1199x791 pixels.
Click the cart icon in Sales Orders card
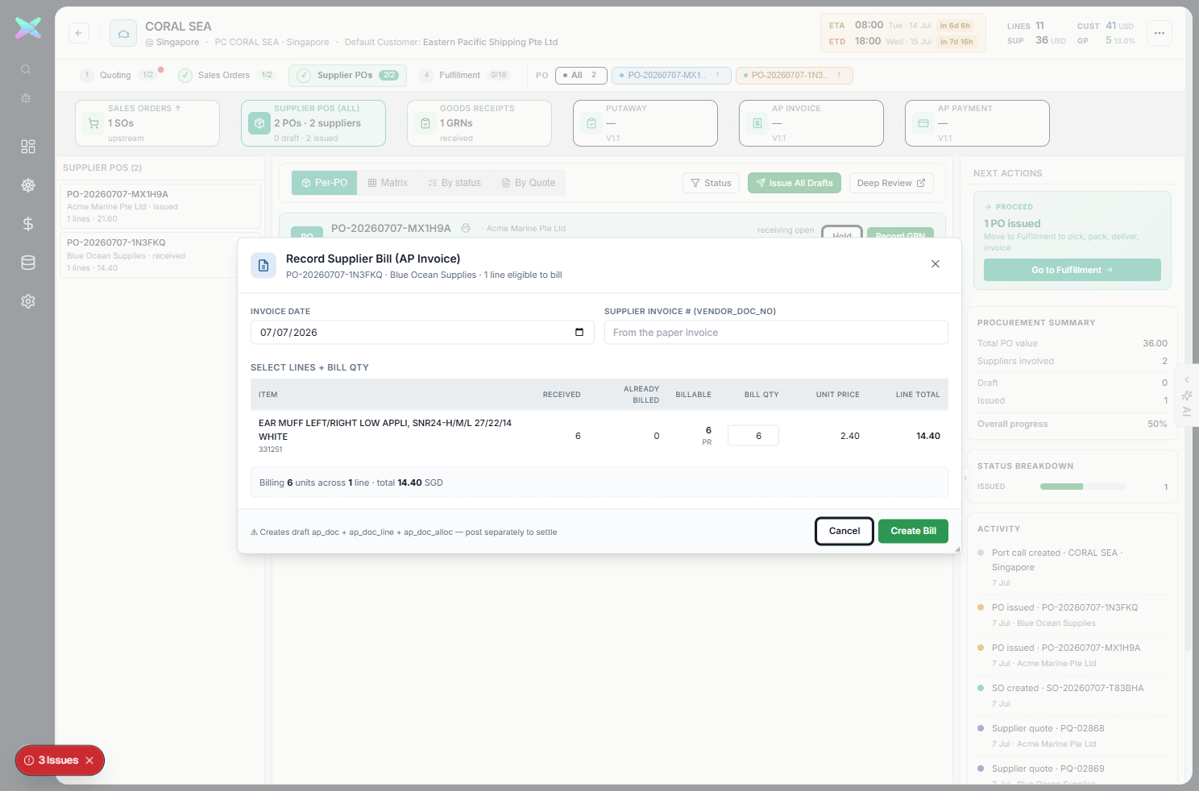93,123
